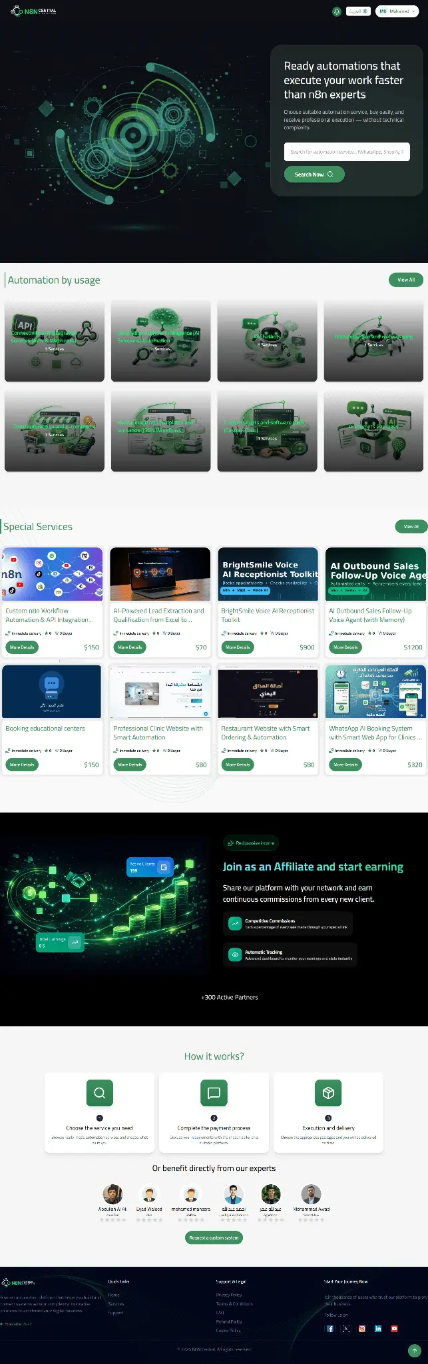Open expert mohamed manasra's avatar
The width and height of the screenshot is (428, 1364).
pyautogui.click(x=191, y=1194)
